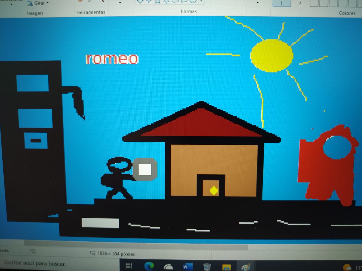The width and height of the screenshot is (362, 271).
Task: Open the size dropdown arrow left of Color 1
Action: tap(257, 3)
